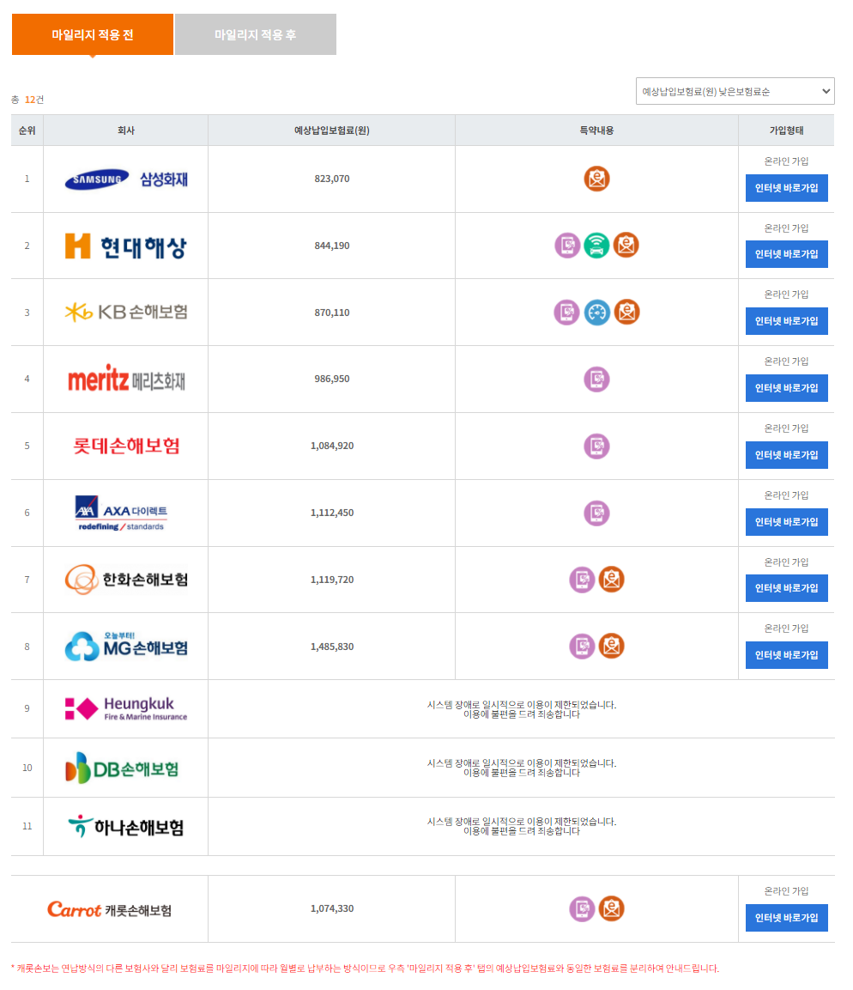The image size is (853, 990).
Task: Click the 한화손해보험 company logo
Action: [126, 580]
